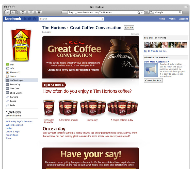Choose the 10% Every once in a while cup
Screen dimensions: 194x169
pos(49,108)
